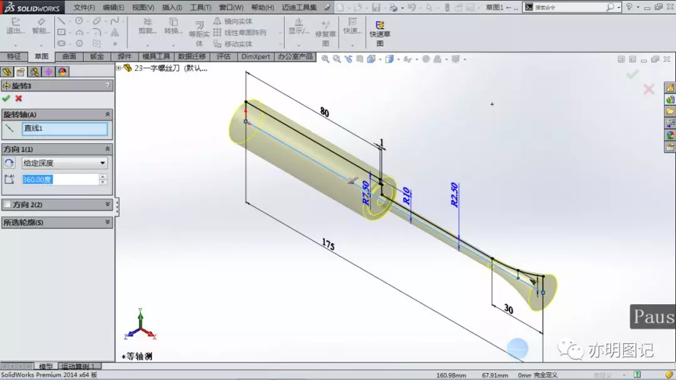
Task: Click the 360.00度 angle field
Action: 60,180
